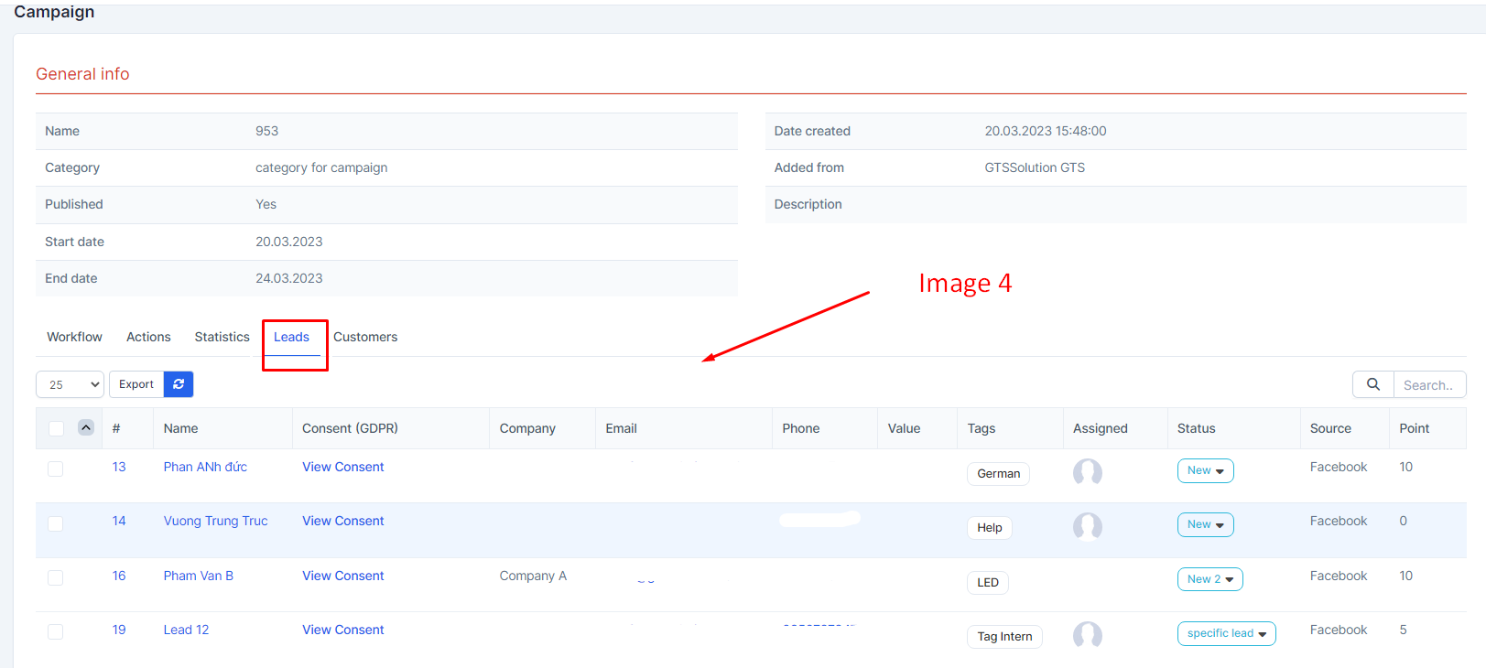
Task: Open New status dropdown for Phan ANh đức
Action: 1205,470
